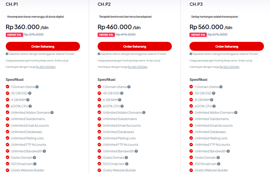Click help icon beside CH.P2 100 Email/Jam
The image size is (270, 174).
point(127,164)
